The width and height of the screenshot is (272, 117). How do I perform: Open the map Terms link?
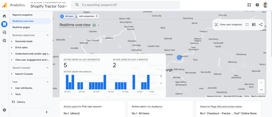pyautogui.click(x=246, y=96)
